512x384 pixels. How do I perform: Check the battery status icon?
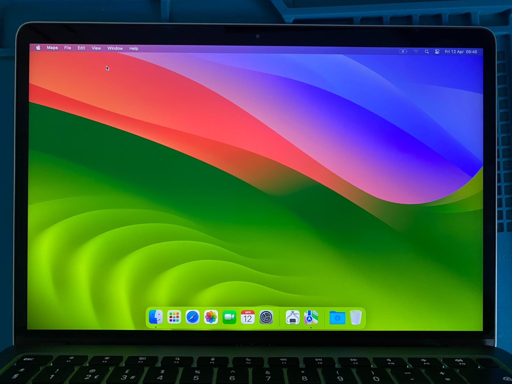[x=403, y=51]
